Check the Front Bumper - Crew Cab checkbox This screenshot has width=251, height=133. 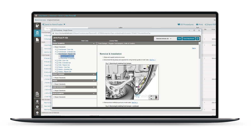pyautogui.click(x=57, y=49)
